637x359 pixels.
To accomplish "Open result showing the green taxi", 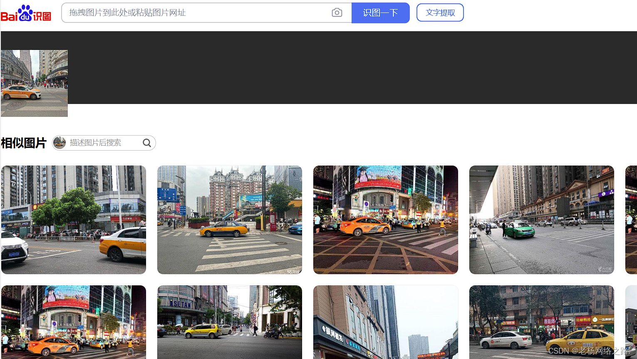I will coord(542,220).
